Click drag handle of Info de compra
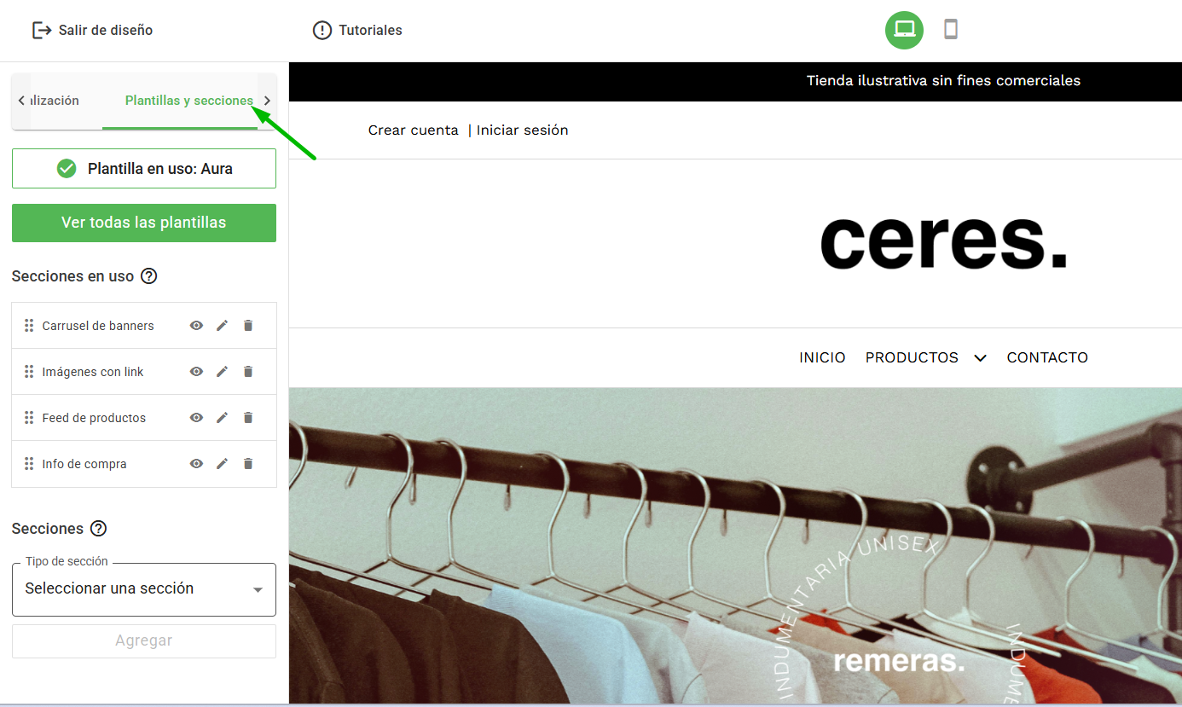 (x=29, y=463)
